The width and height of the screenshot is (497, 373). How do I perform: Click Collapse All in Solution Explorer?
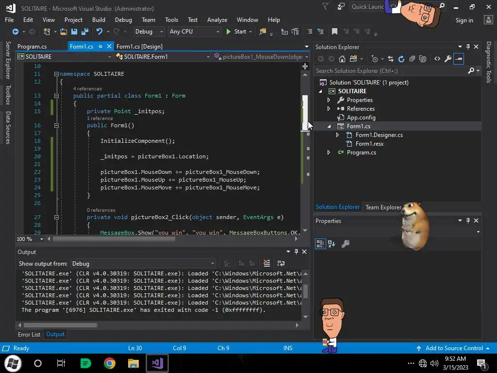click(x=412, y=59)
